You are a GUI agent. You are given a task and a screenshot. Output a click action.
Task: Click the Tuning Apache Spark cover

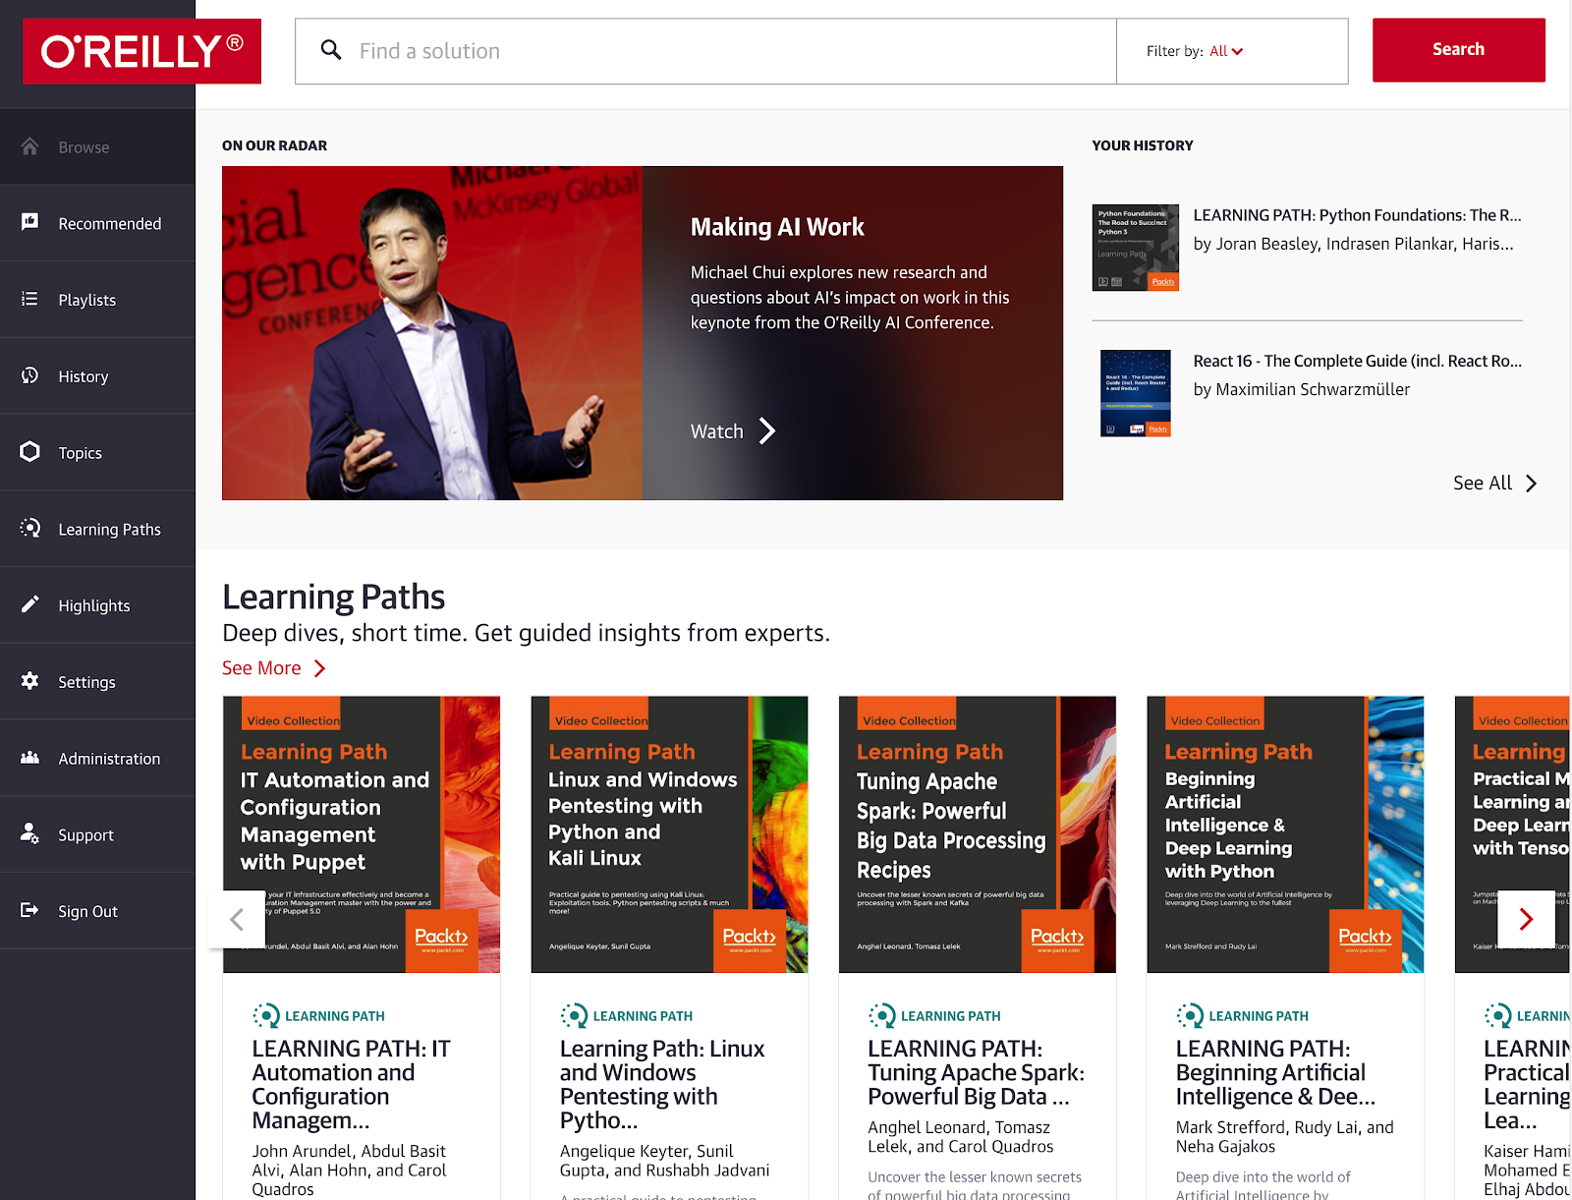coord(978,834)
